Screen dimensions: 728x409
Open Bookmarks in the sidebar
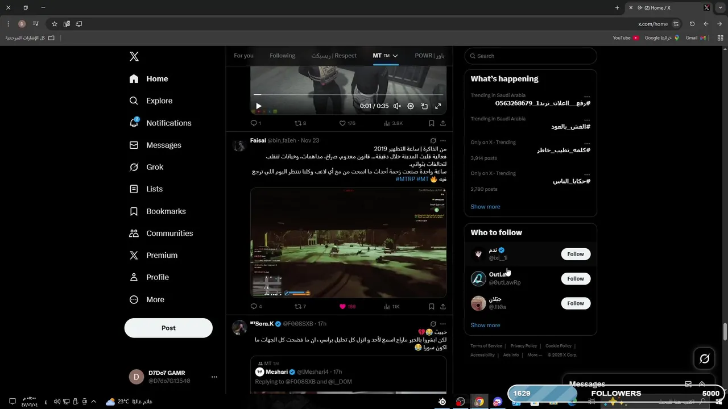coord(158,211)
